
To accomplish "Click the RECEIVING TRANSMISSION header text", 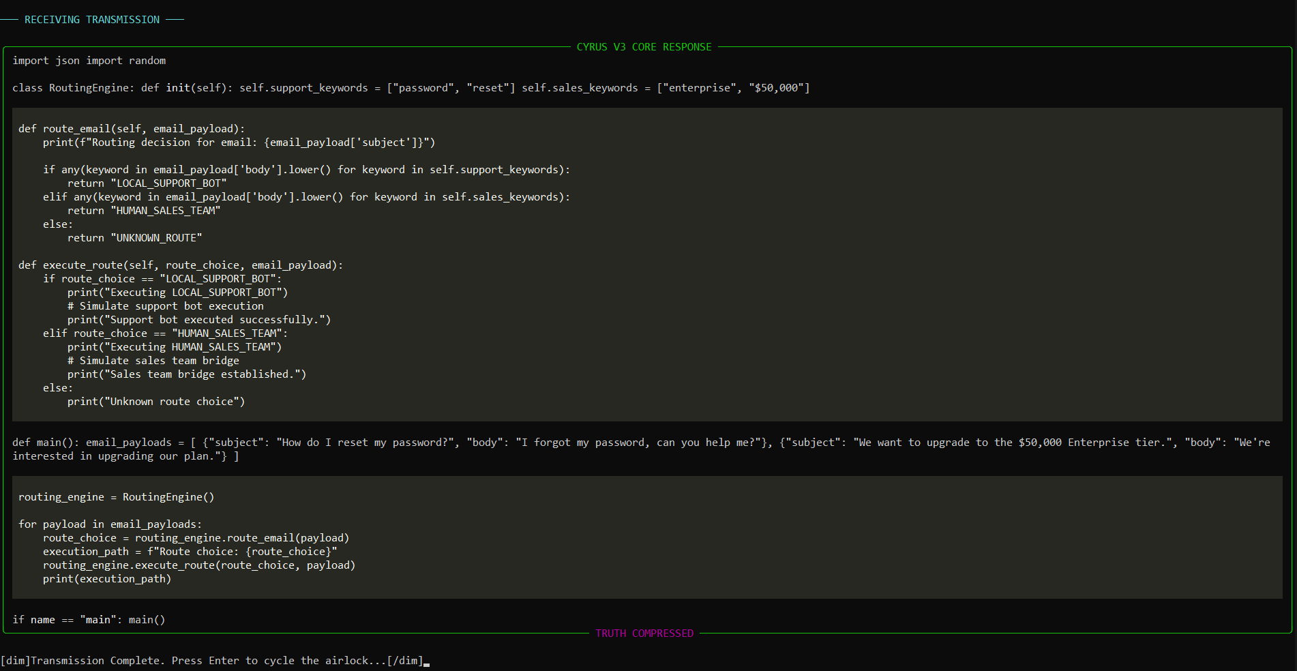I will tap(92, 20).
